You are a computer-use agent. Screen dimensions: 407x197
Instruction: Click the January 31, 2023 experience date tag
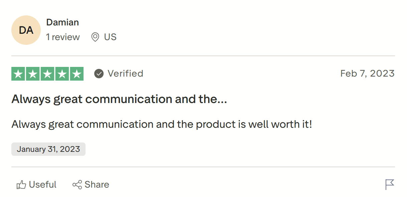tap(48, 149)
